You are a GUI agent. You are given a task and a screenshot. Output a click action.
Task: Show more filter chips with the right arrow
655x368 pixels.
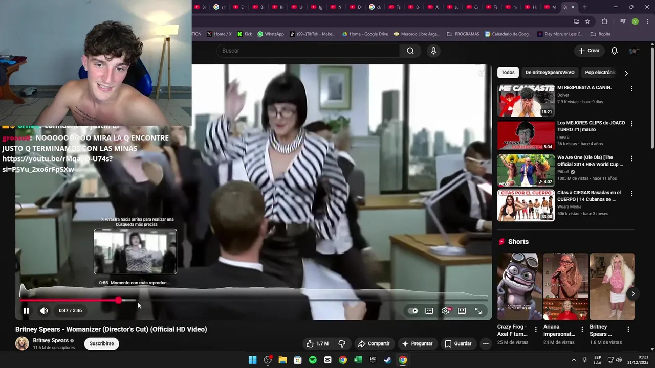click(626, 73)
